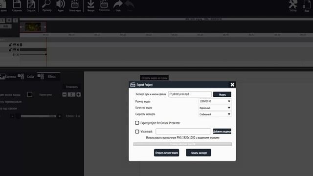Tick the Watermark checkbox
The height and width of the screenshot is (176, 313).
pos(137,132)
